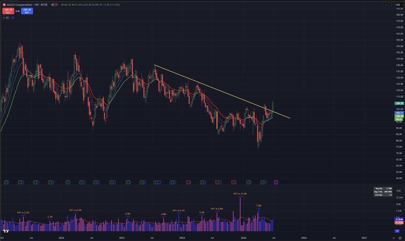This screenshot has height=241, width=405.
Task: Click the HV1 6.1M volume label
Action: click(x=179, y=210)
